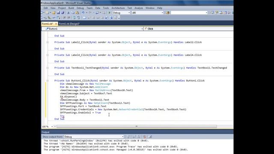Open the Build menu
274x154 pixels.
71,8
